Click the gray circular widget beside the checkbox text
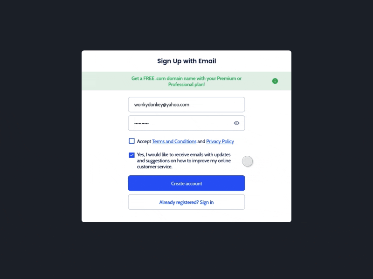The image size is (373, 279). tap(247, 161)
